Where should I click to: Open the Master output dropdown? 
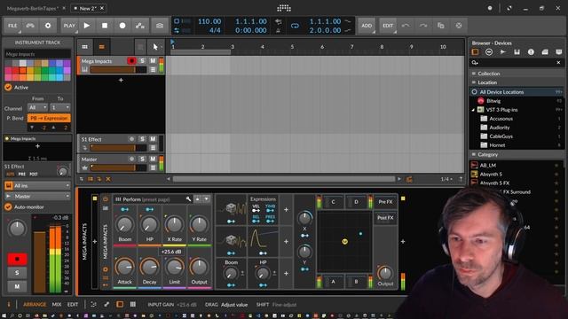click(37, 197)
